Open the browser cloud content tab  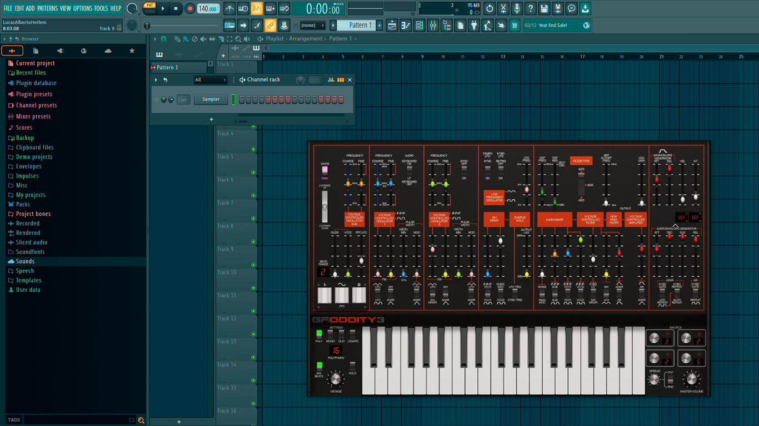[108, 50]
